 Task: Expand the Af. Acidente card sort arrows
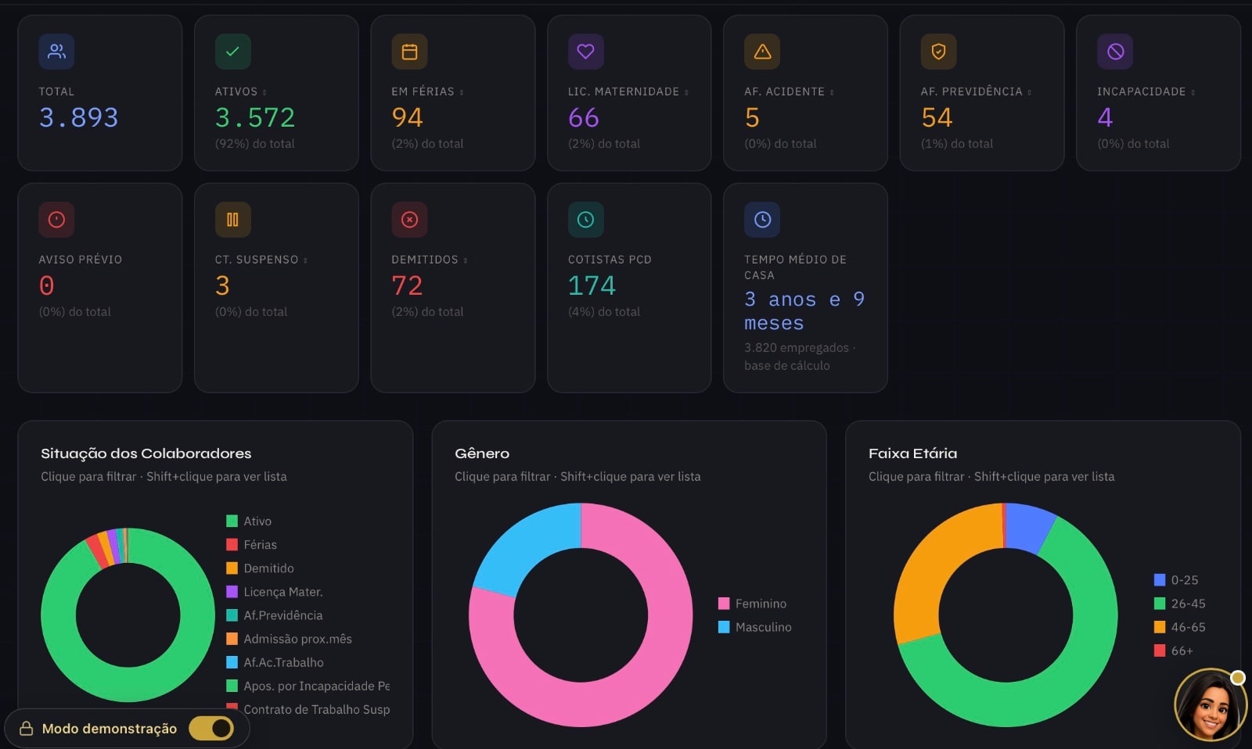click(832, 92)
